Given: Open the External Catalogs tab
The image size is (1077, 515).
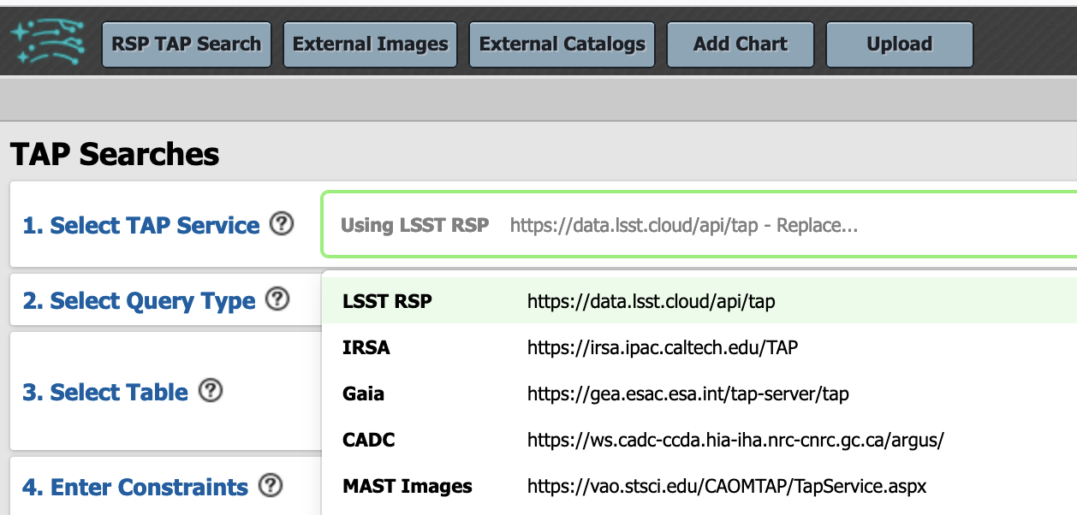Looking at the screenshot, I should [562, 44].
